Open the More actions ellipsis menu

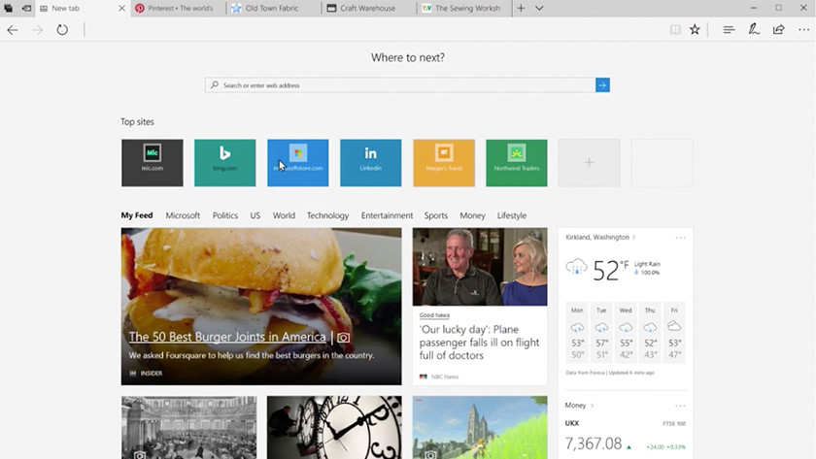click(x=802, y=30)
